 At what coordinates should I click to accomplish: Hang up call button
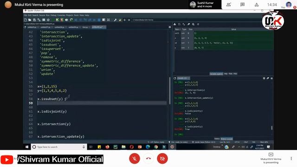[x=148, y=159]
